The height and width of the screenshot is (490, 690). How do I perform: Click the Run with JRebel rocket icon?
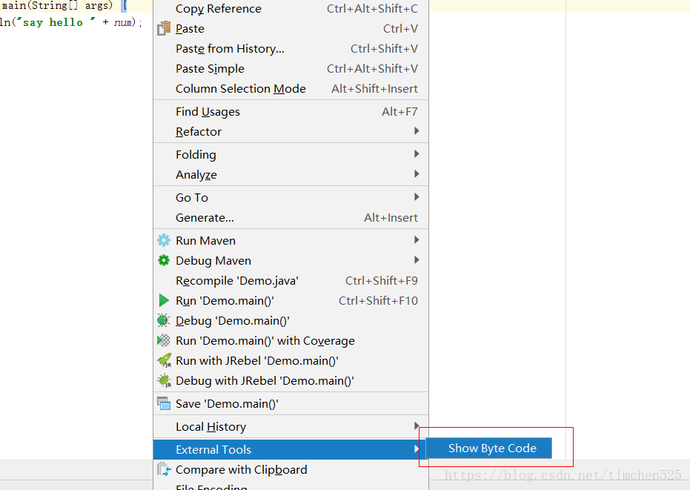point(164,360)
